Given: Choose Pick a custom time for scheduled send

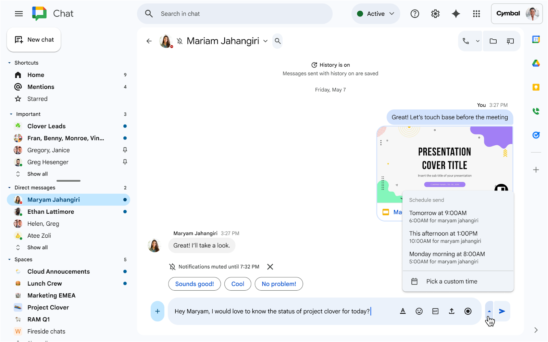Looking at the screenshot, I should pos(451,281).
